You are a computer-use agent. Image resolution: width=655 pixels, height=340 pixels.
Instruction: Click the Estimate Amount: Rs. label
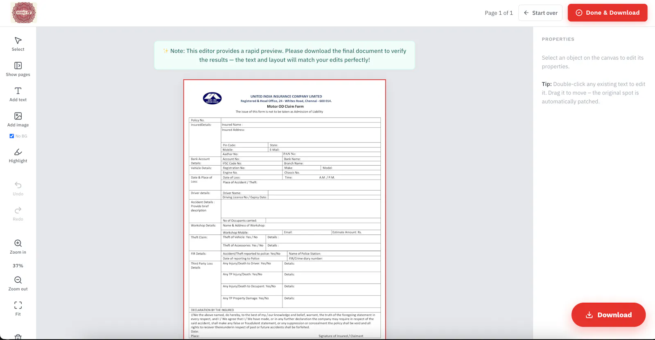(347, 232)
